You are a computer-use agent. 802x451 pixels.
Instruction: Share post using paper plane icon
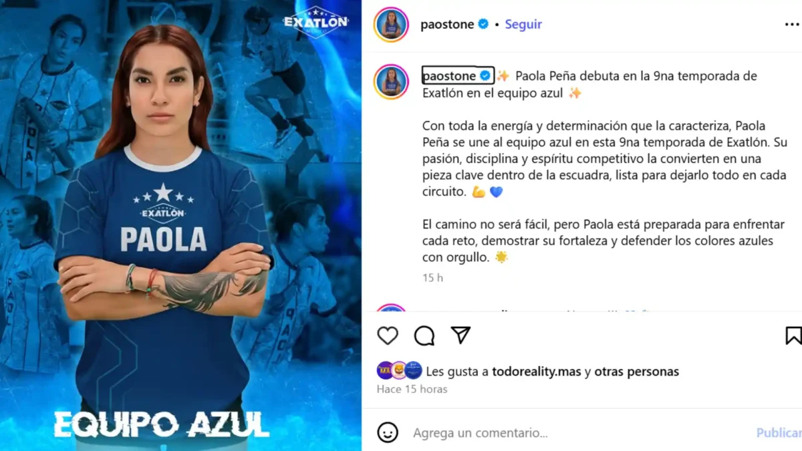(460, 335)
